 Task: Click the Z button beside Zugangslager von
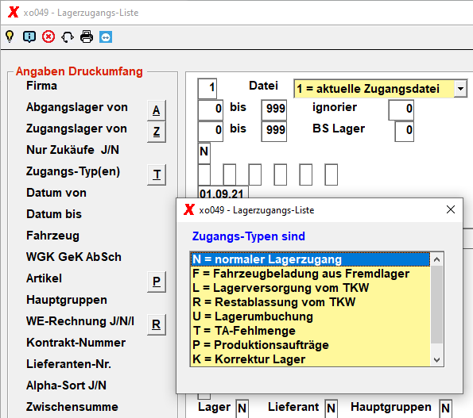[x=157, y=132]
